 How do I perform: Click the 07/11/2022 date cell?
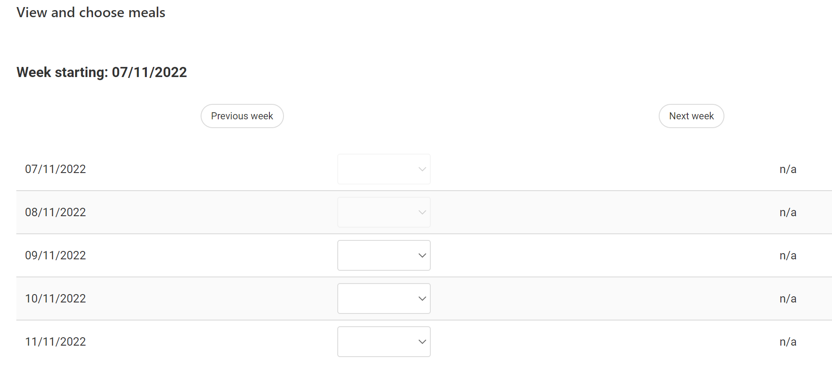click(56, 169)
